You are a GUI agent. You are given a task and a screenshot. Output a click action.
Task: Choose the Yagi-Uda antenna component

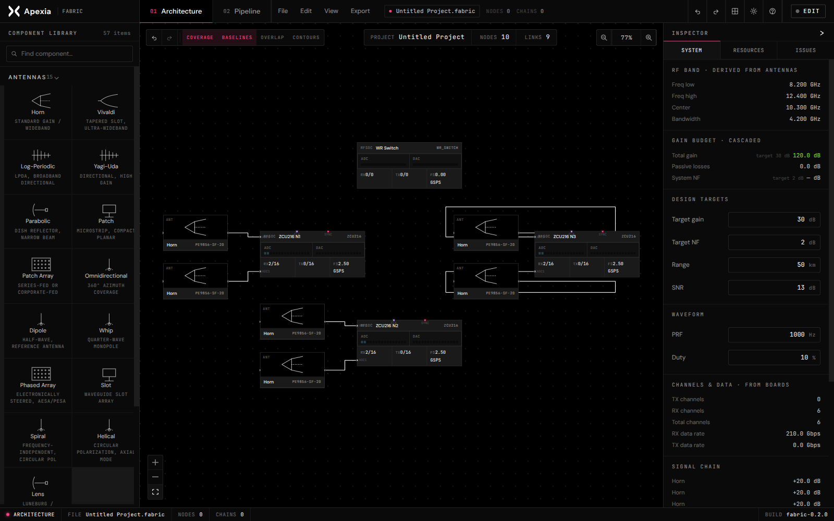pyautogui.click(x=106, y=167)
